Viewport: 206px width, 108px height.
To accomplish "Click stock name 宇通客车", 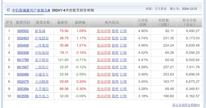I will pos(42,74).
